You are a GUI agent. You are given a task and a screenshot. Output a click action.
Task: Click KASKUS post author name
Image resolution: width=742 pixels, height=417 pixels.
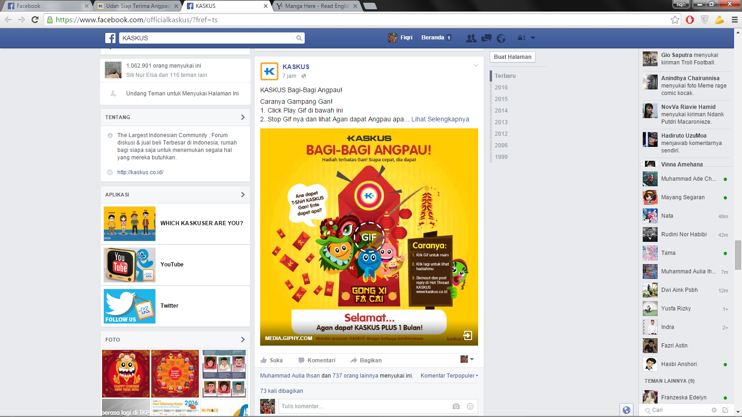click(x=296, y=67)
